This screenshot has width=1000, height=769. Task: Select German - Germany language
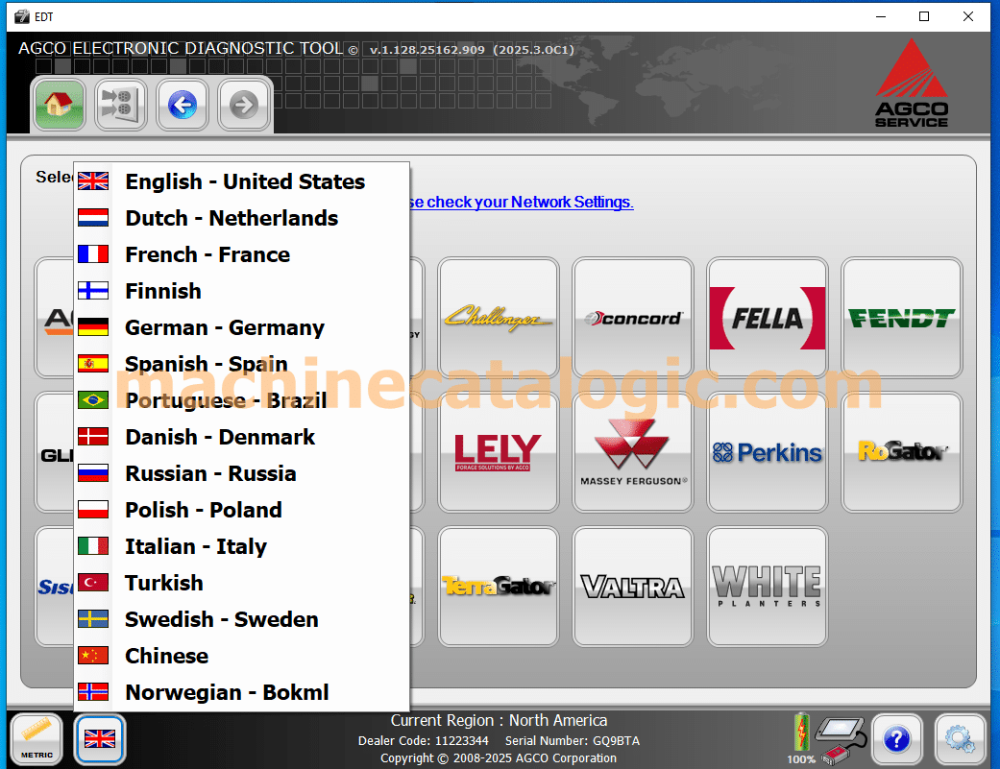pyautogui.click(x=242, y=327)
